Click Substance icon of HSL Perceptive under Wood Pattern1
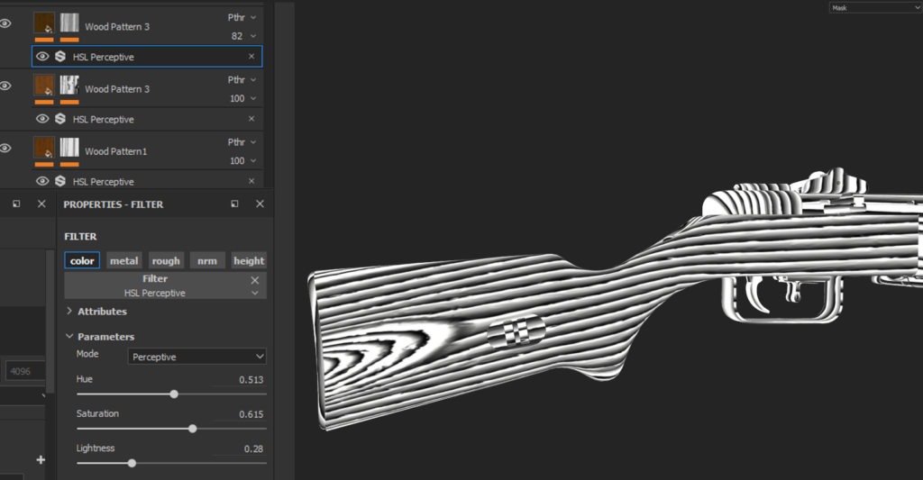Image resolution: width=923 pixels, height=480 pixels. pos(60,181)
